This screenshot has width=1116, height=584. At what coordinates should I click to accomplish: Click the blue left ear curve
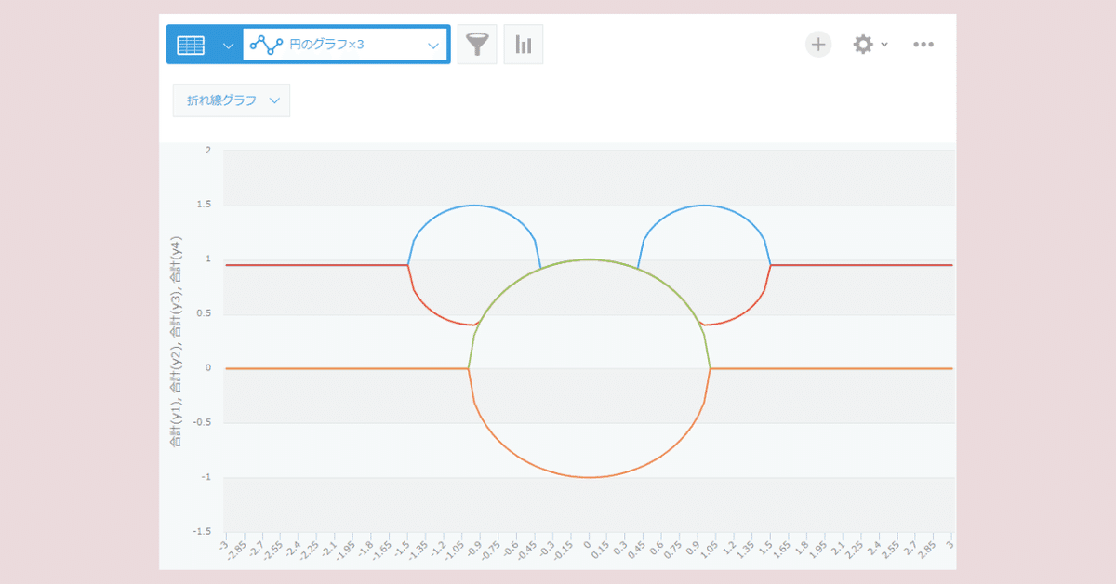coord(474,206)
